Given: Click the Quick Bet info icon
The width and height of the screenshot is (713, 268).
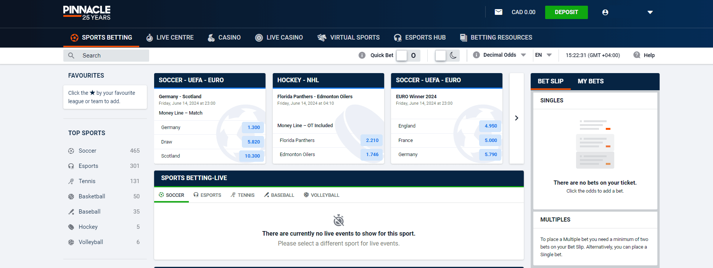Looking at the screenshot, I should point(362,55).
